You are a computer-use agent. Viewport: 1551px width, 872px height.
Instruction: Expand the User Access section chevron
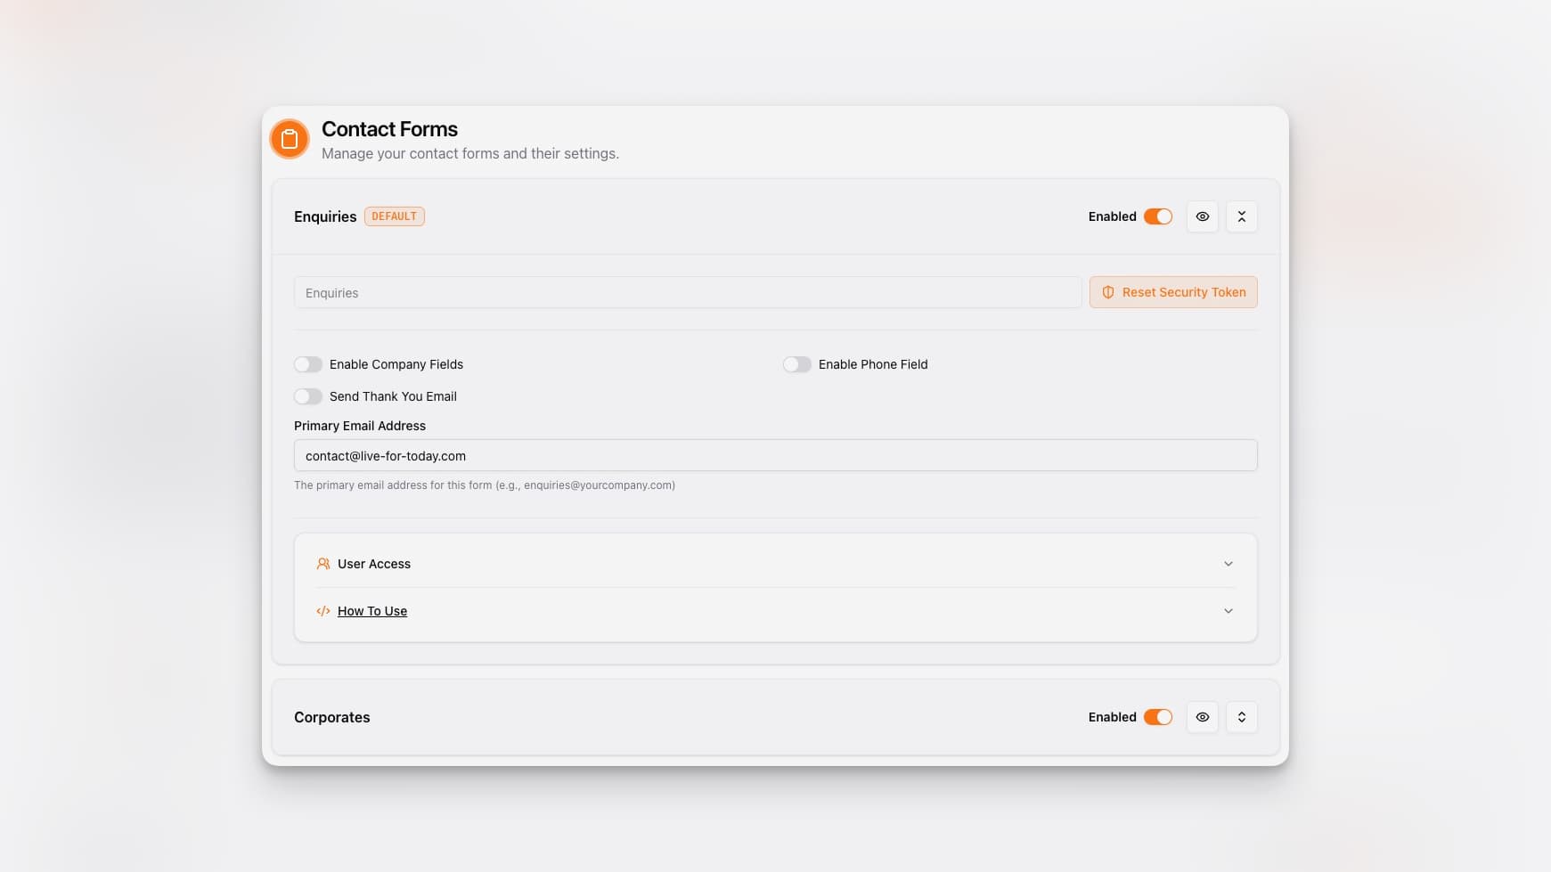tap(1229, 563)
